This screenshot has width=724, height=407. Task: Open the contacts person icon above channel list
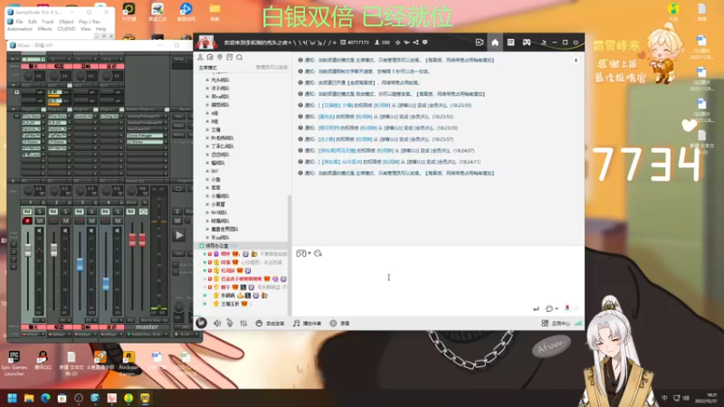pyautogui.click(x=200, y=57)
